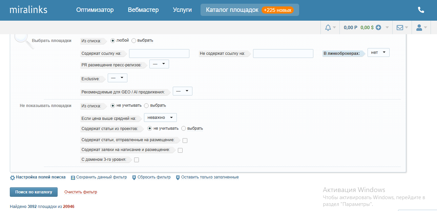
Task: Click the plus icon to add funds
Action: click(x=378, y=28)
